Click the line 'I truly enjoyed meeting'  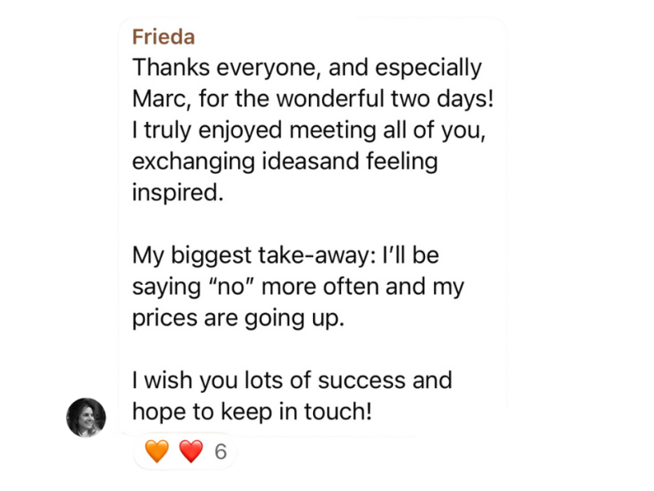click(x=309, y=130)
